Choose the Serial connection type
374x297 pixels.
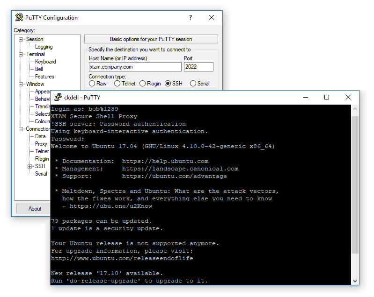pyautogui.click(x=193, y=84)
